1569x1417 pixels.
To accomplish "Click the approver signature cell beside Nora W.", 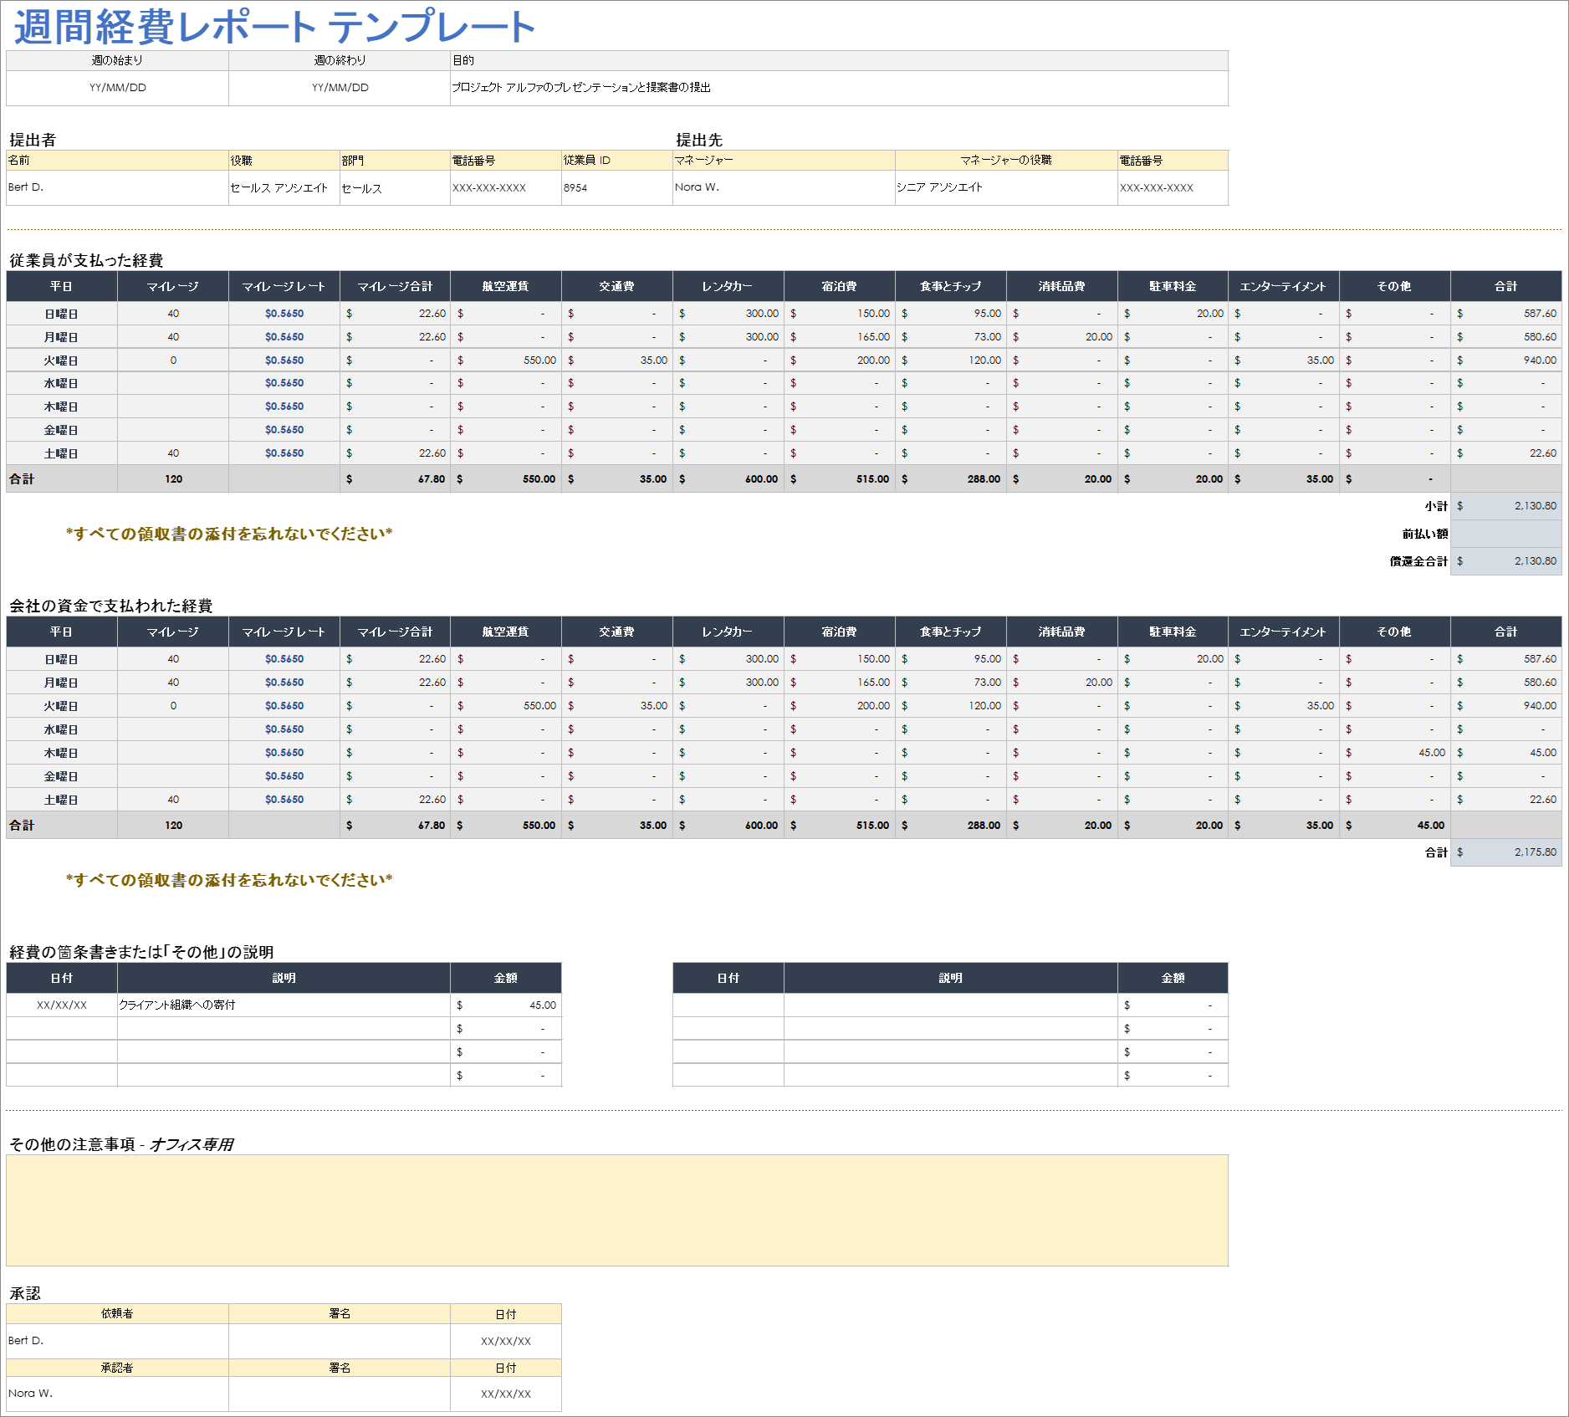I will [x=340, y=1394].
